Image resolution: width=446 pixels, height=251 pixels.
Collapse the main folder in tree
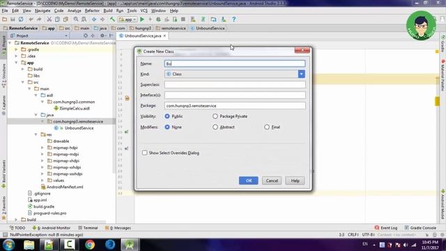pos(29,89)
